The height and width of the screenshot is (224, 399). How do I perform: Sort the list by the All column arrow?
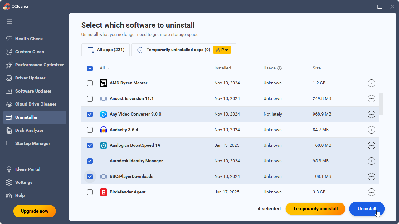(109, 68)
